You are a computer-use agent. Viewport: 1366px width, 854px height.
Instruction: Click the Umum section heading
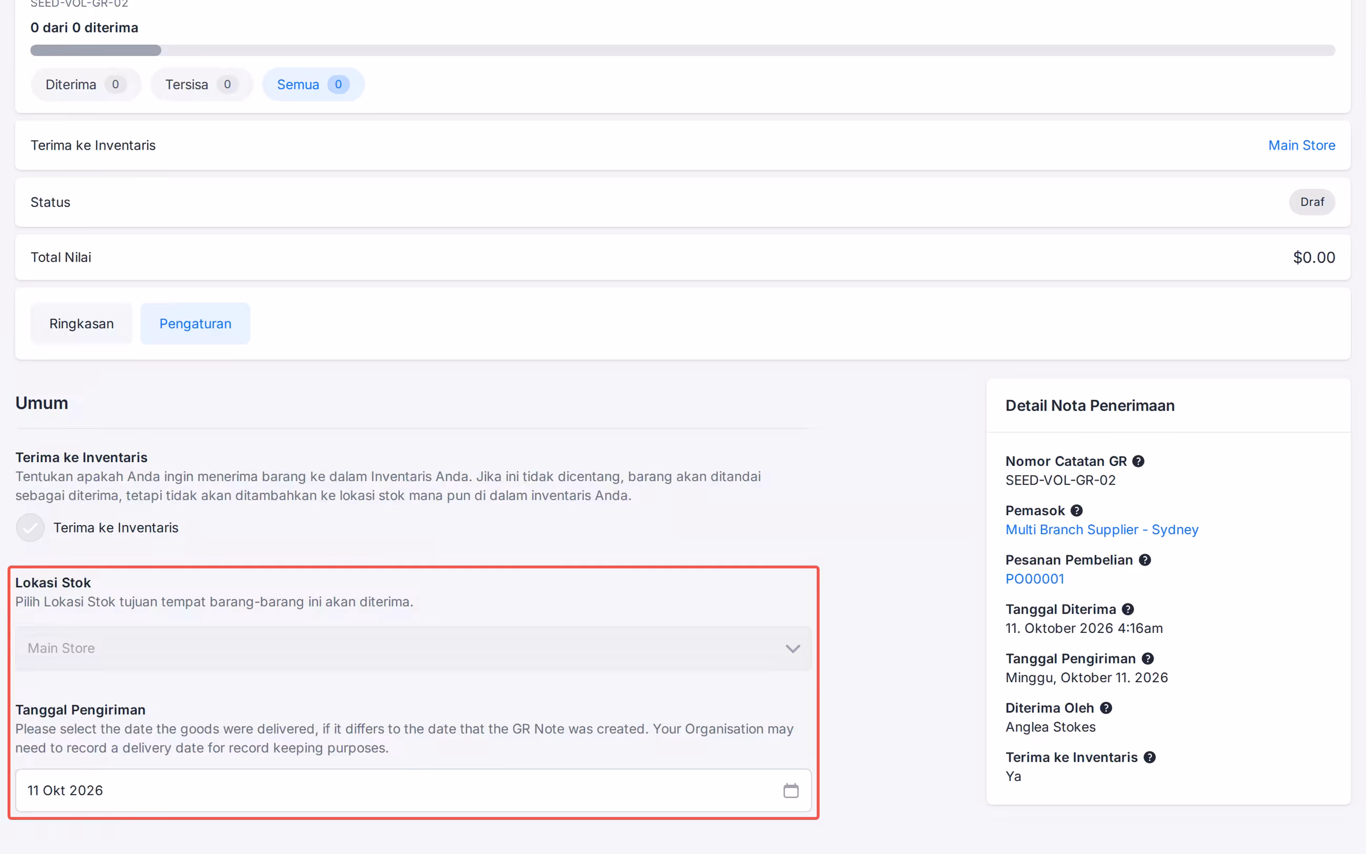(x=42, y=403)
